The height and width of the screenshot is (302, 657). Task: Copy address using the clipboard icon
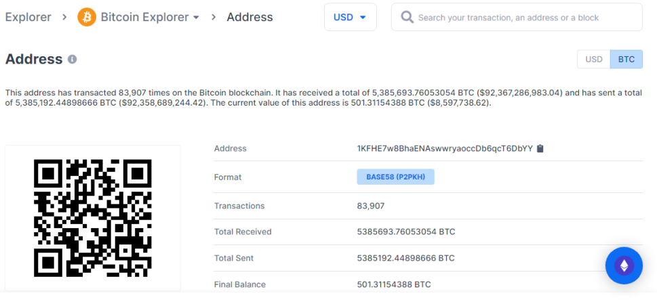point(540,148)
